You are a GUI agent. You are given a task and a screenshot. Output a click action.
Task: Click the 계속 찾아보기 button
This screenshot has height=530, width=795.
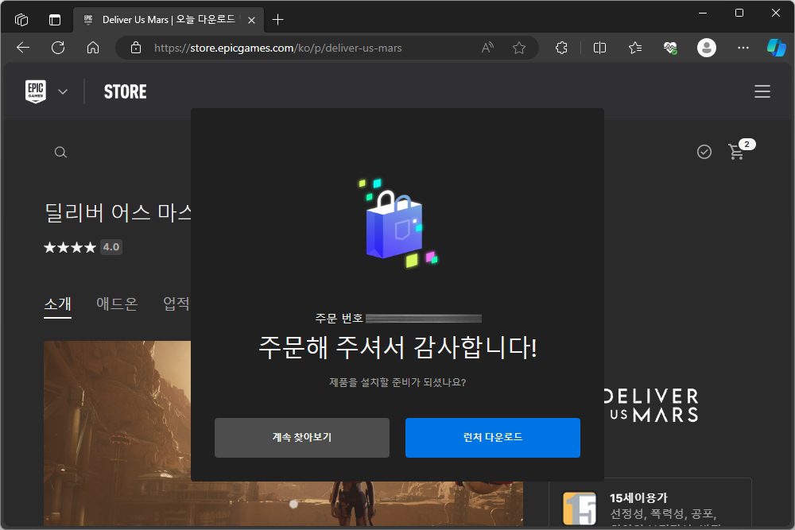(x=302, y=437)
